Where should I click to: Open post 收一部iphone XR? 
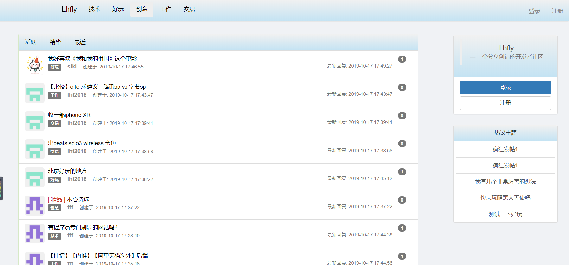coord(69,115)
